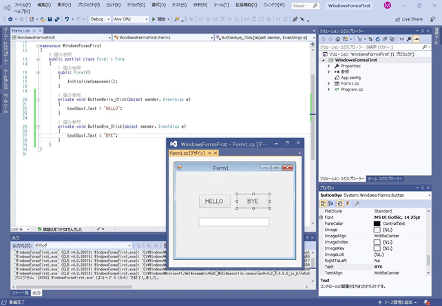Viewport: 442px width, 306px height.
Task: Open the WindowsFormsFirst project scope dropdown
Action: click(x=109, y=37)
